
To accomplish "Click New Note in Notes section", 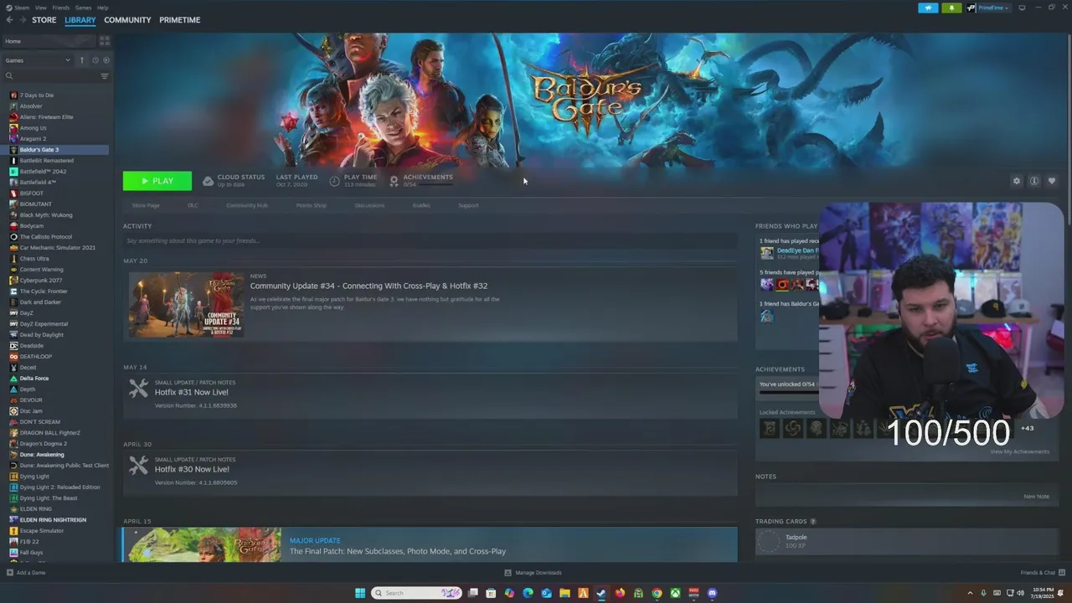I will pos(1036,497).
